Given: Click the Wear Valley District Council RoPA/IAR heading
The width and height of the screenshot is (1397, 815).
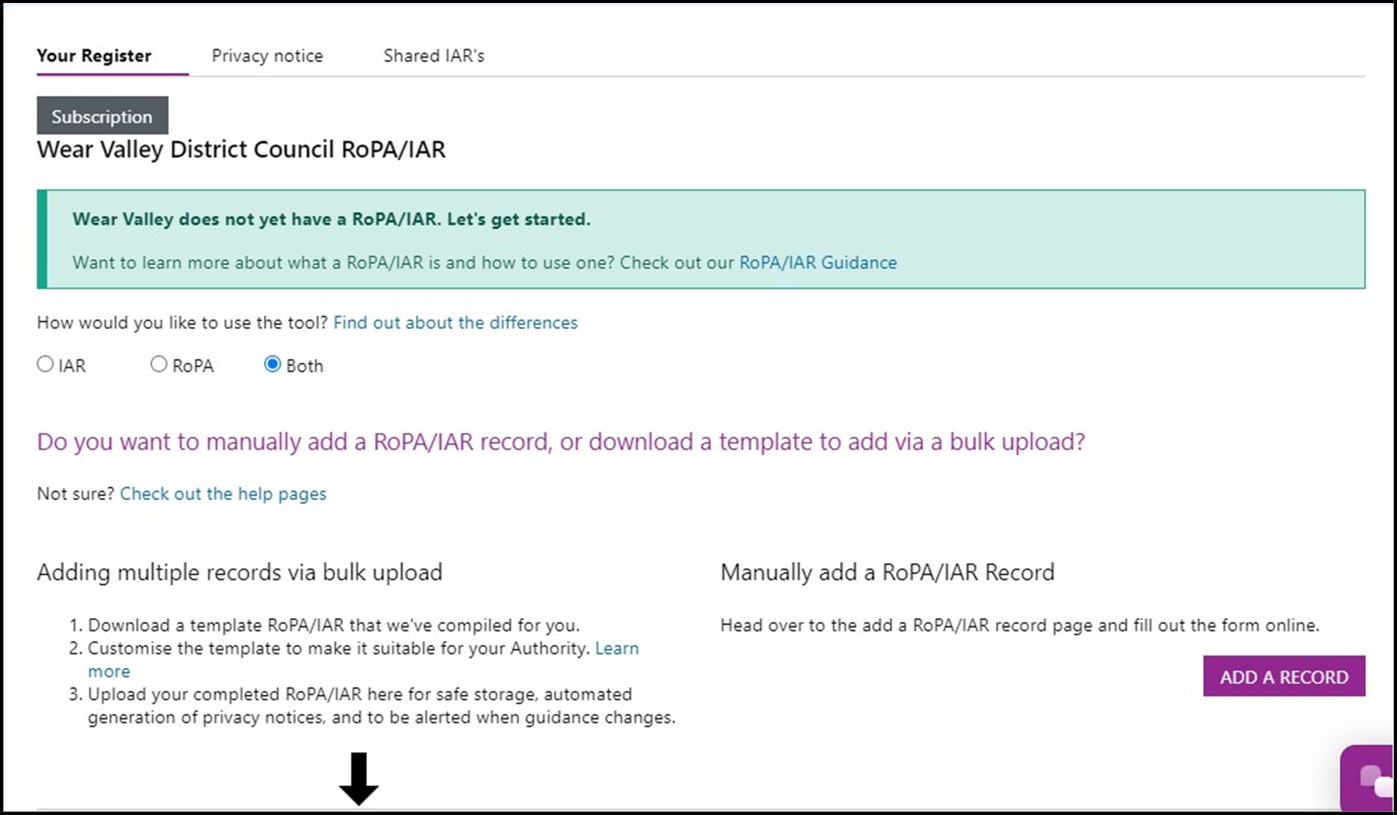Looking at the screenshot, I should tap(242, 149).
